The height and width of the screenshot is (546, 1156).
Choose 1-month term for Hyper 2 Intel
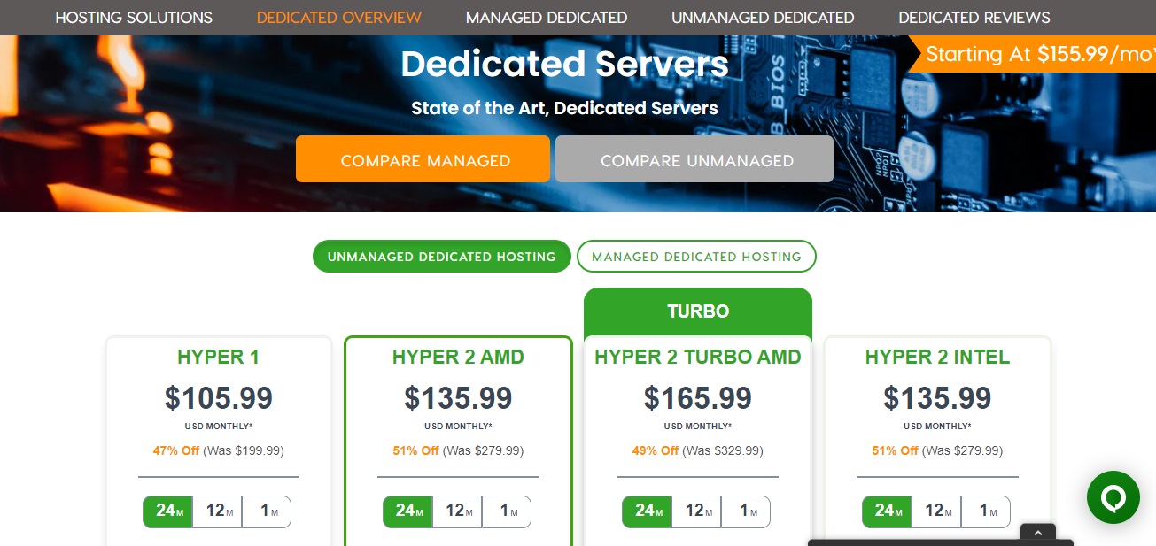(x=985, y=511)
